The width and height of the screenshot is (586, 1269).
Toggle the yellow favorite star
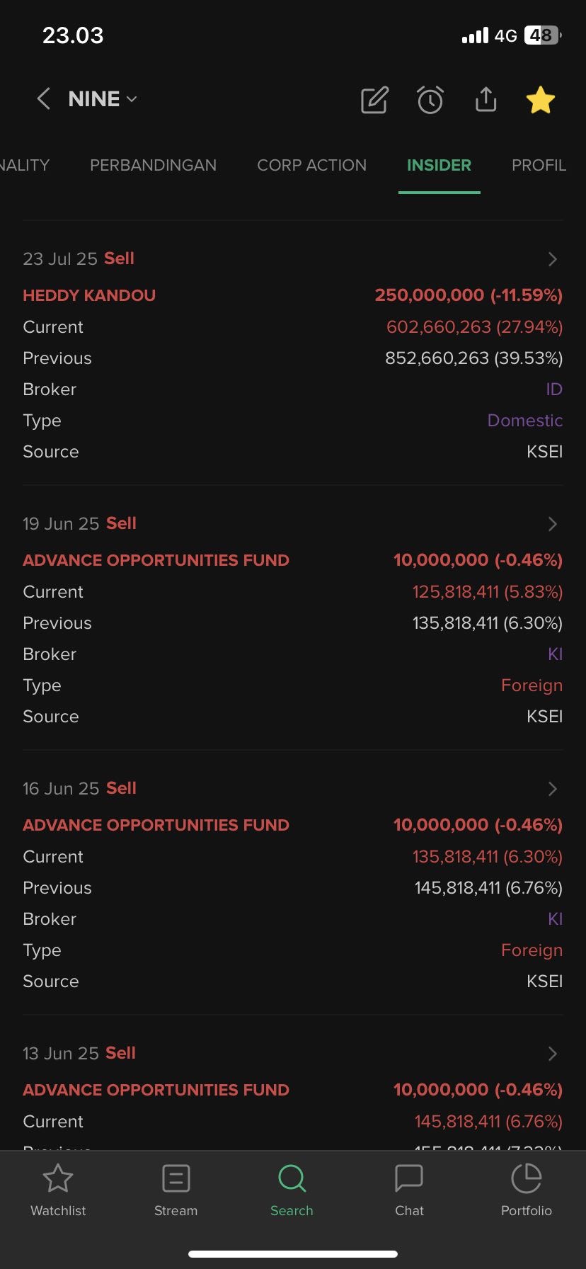click(x=541, y=100)
